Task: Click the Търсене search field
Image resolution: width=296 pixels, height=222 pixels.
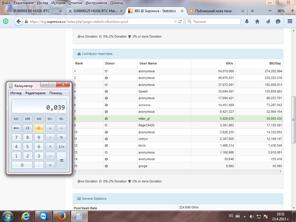Action: 213,21
